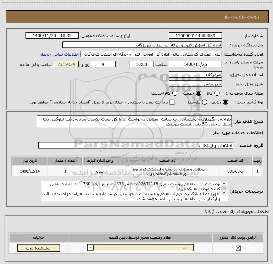Select the کالا/خدمت radio button

click(x=175, y=94)
